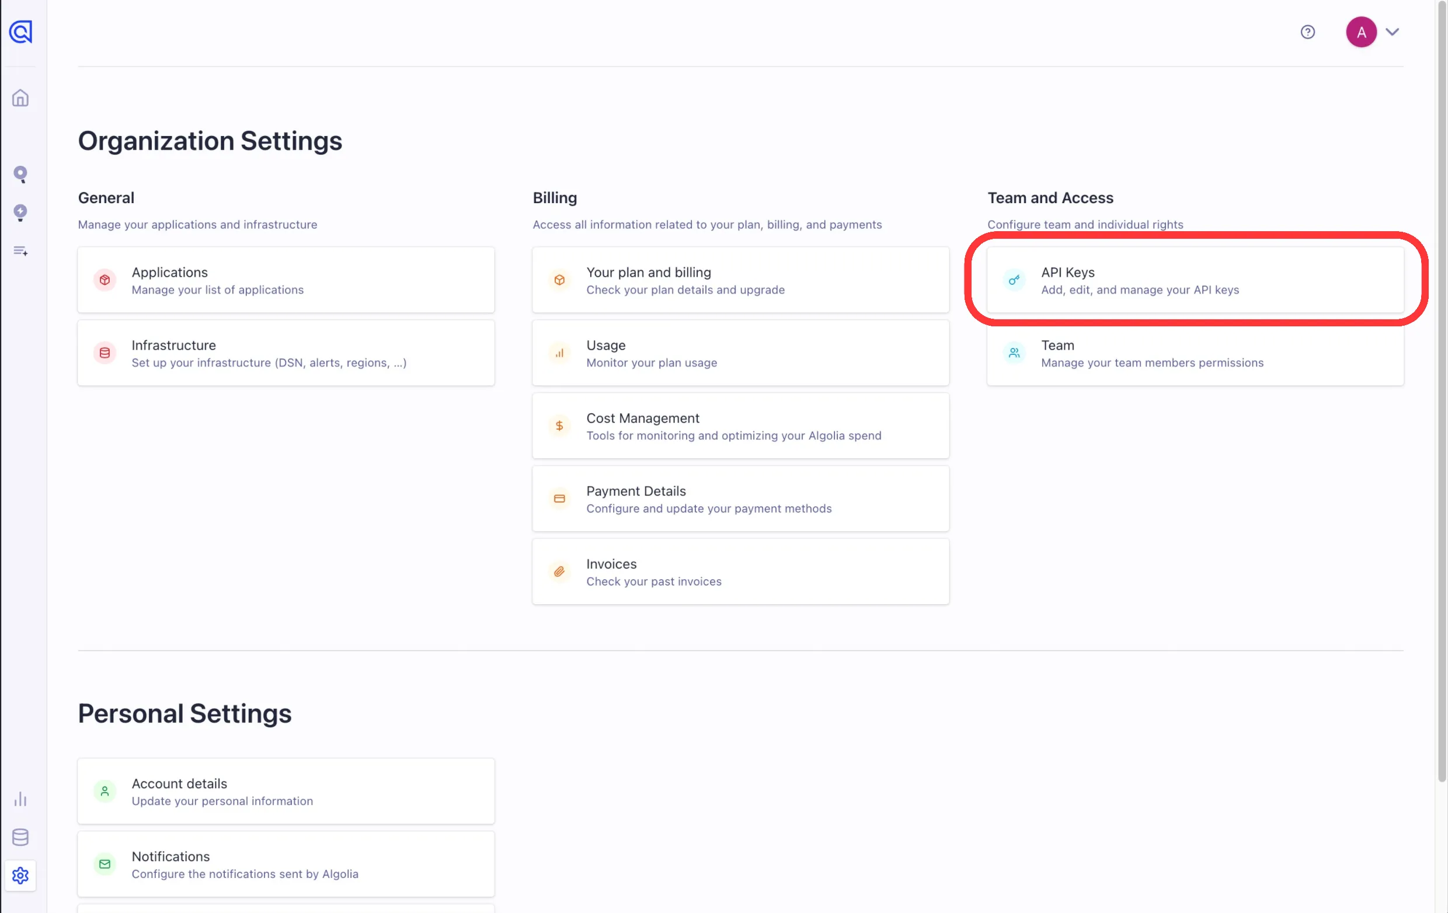Viewport: 1448px width, 913px height.
Task: Click the help question mark icon
Action: click(1307, 32)
